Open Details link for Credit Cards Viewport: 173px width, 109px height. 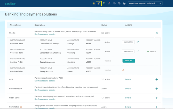[x=128, y=98]
